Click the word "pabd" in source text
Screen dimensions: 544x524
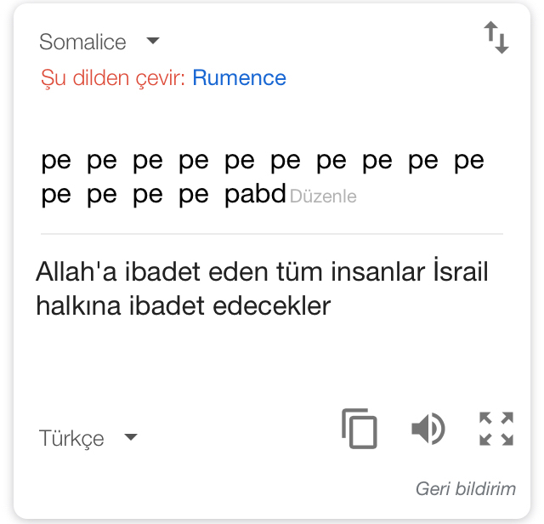(x=255, y=195)
